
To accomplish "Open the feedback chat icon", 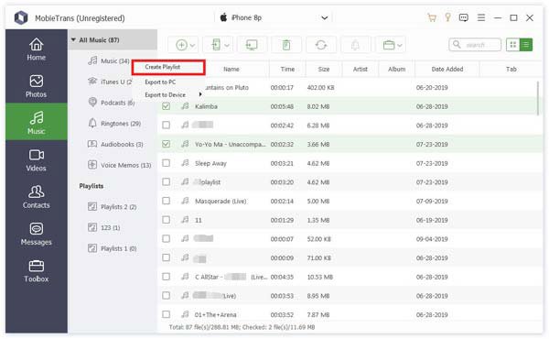I will point(464,17).
